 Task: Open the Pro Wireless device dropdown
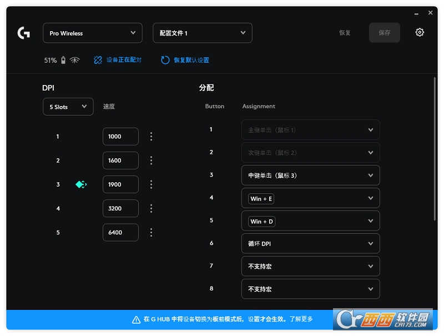(x=93, y=33)
